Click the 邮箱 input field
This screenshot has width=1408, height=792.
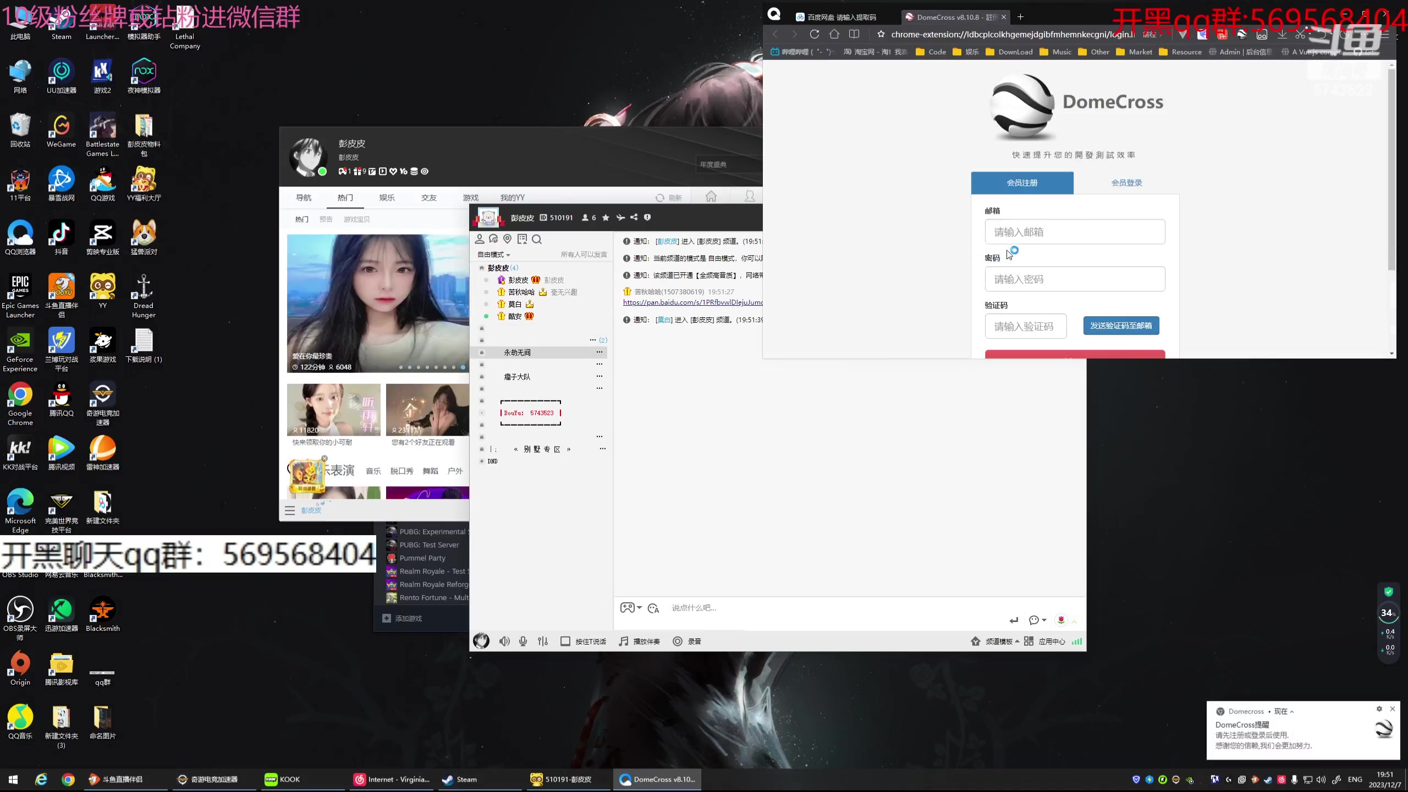click(x=1075, y=232)
